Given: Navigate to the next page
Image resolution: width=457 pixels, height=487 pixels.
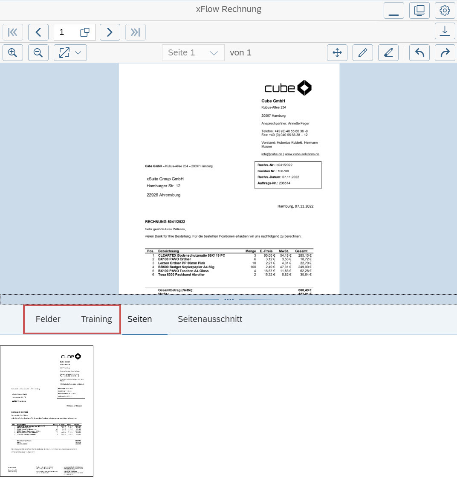Looking at the screenshot, I should point(110,32).
